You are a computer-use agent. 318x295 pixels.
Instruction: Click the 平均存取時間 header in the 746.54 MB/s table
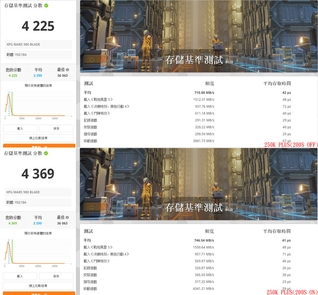pos(277,231)
